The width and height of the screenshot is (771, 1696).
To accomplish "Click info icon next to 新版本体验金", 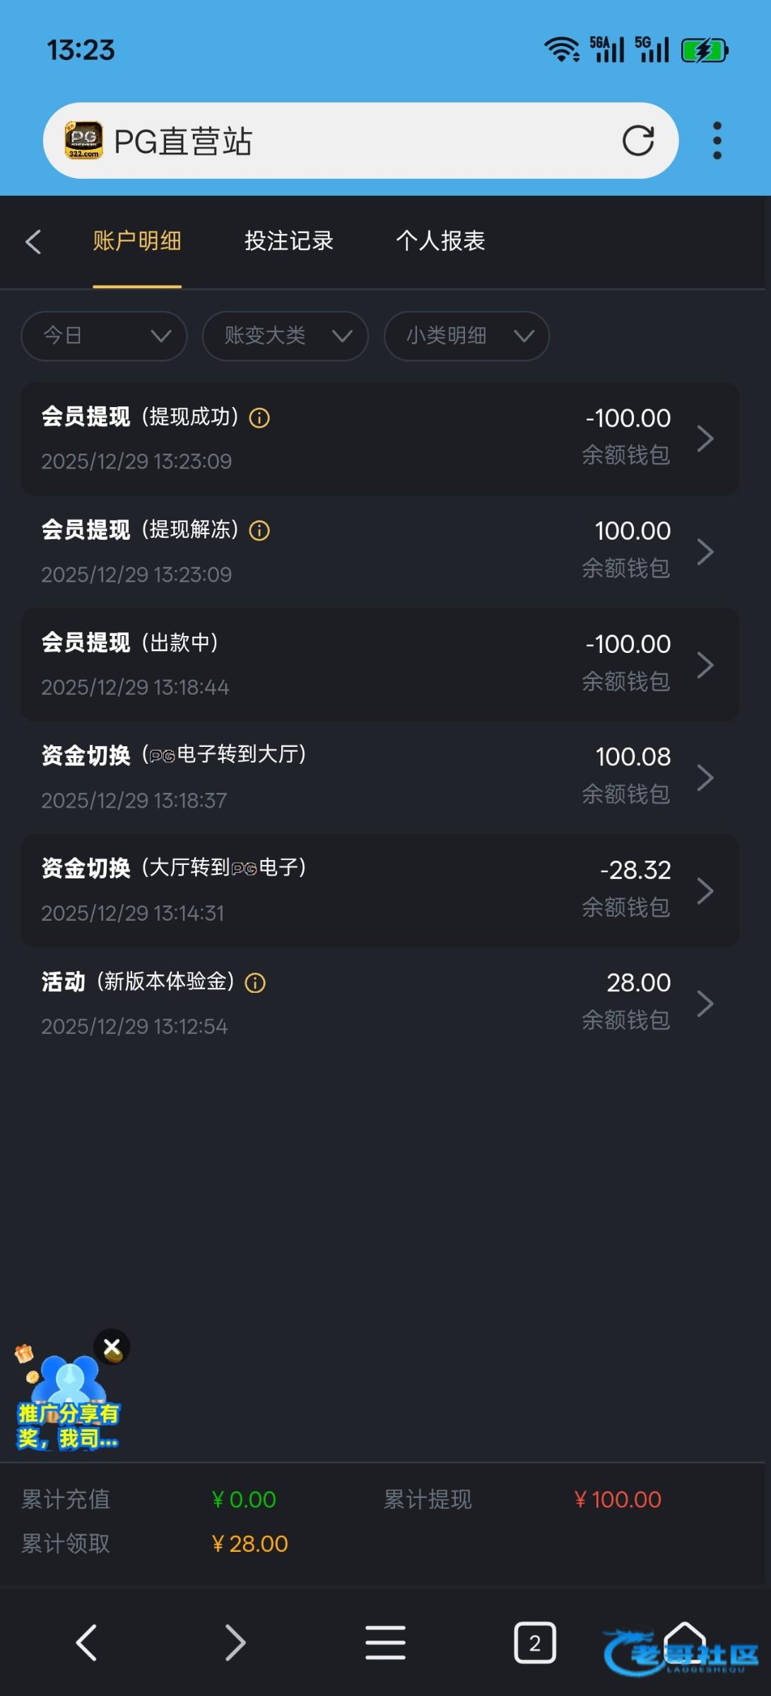I will 255,983.
